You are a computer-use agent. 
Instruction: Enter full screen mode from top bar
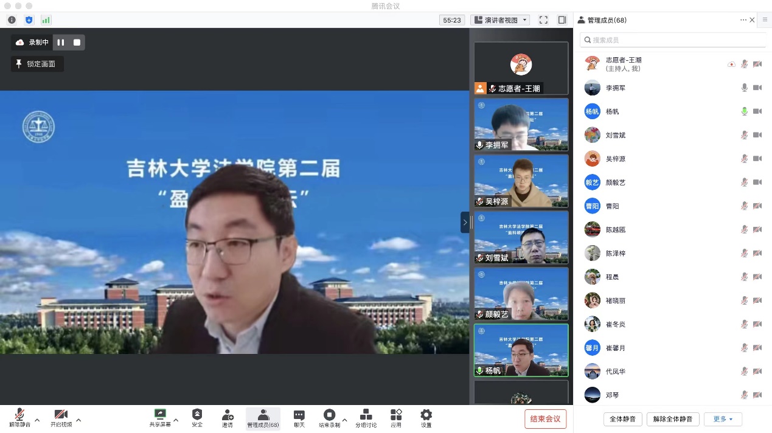[x=543, y=20]
